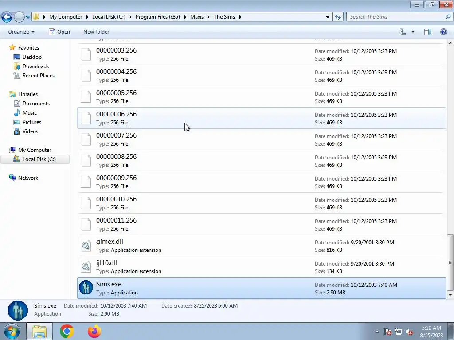Select My Computer in the address breadcrumb

coord(66,17)
